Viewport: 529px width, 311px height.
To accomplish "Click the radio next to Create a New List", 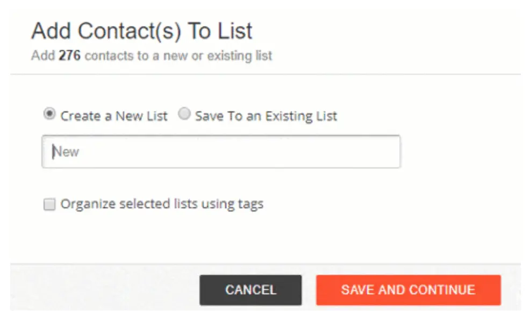I will pos(50,115).
